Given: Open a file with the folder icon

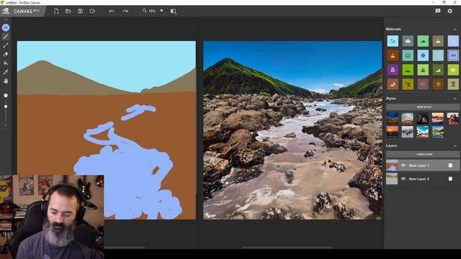Looking at the screenshot, I should (x=68, y=12).
